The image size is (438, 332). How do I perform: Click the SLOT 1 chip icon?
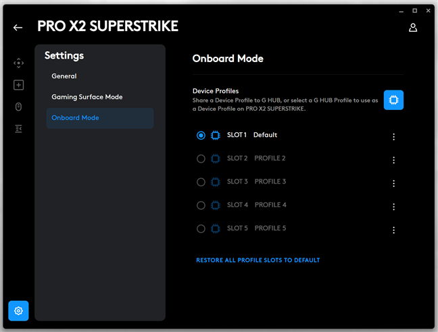click(216, 136)
